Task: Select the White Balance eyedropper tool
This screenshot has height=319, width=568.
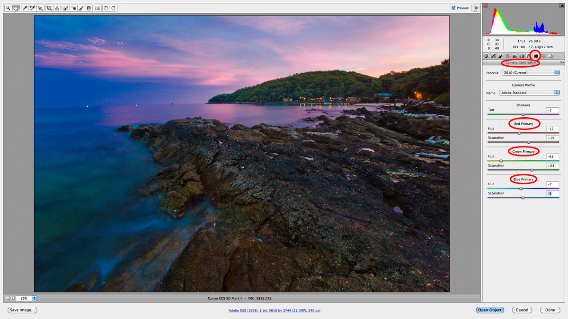Action: (x=24, y=8)
